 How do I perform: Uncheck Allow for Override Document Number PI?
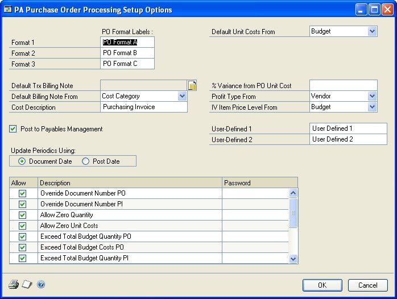23,204
